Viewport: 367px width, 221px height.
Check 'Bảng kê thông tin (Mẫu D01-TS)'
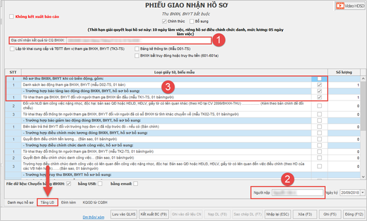click(137, 49)
